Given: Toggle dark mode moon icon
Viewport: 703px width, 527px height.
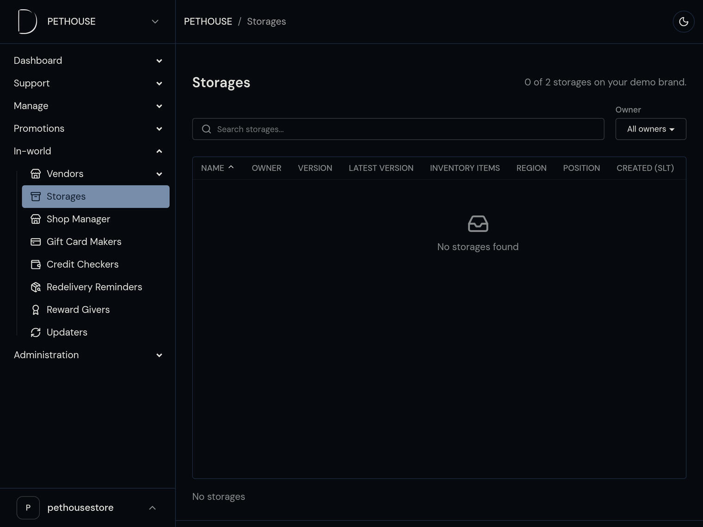Looking at the screenshot, I should click(684, 22).
